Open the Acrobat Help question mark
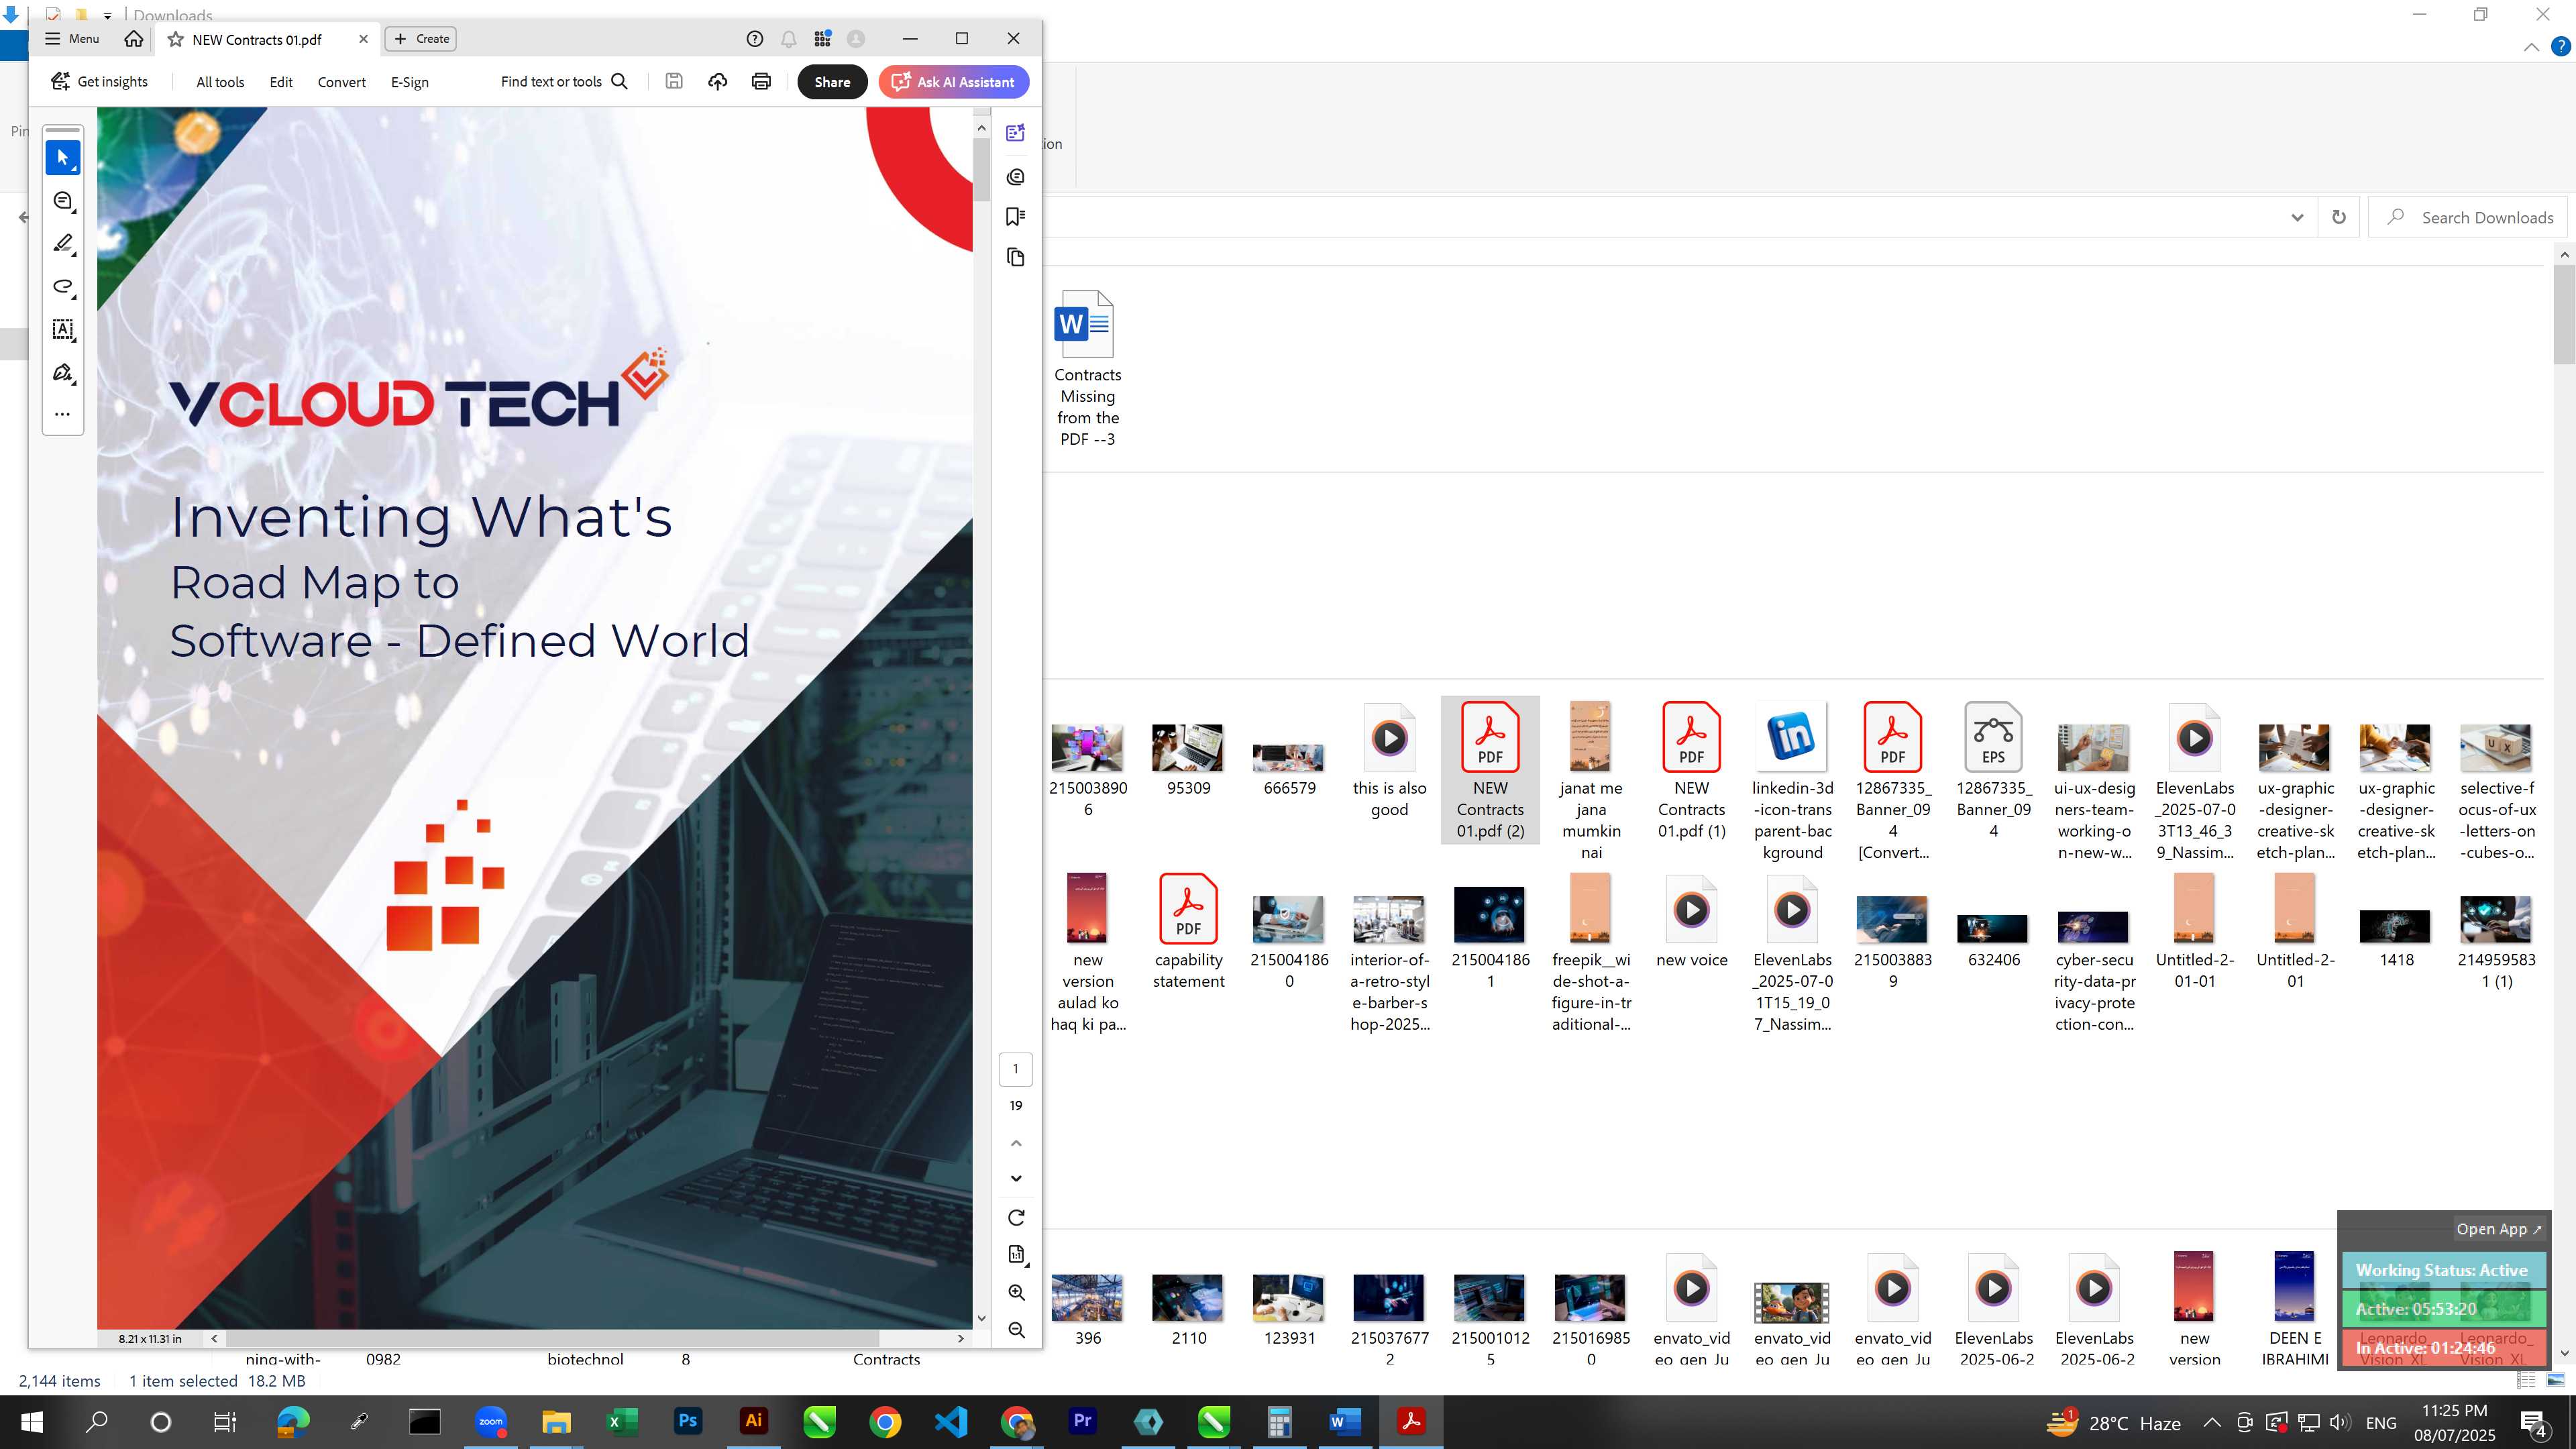Screen dimensions: 2576x1449 755,39
